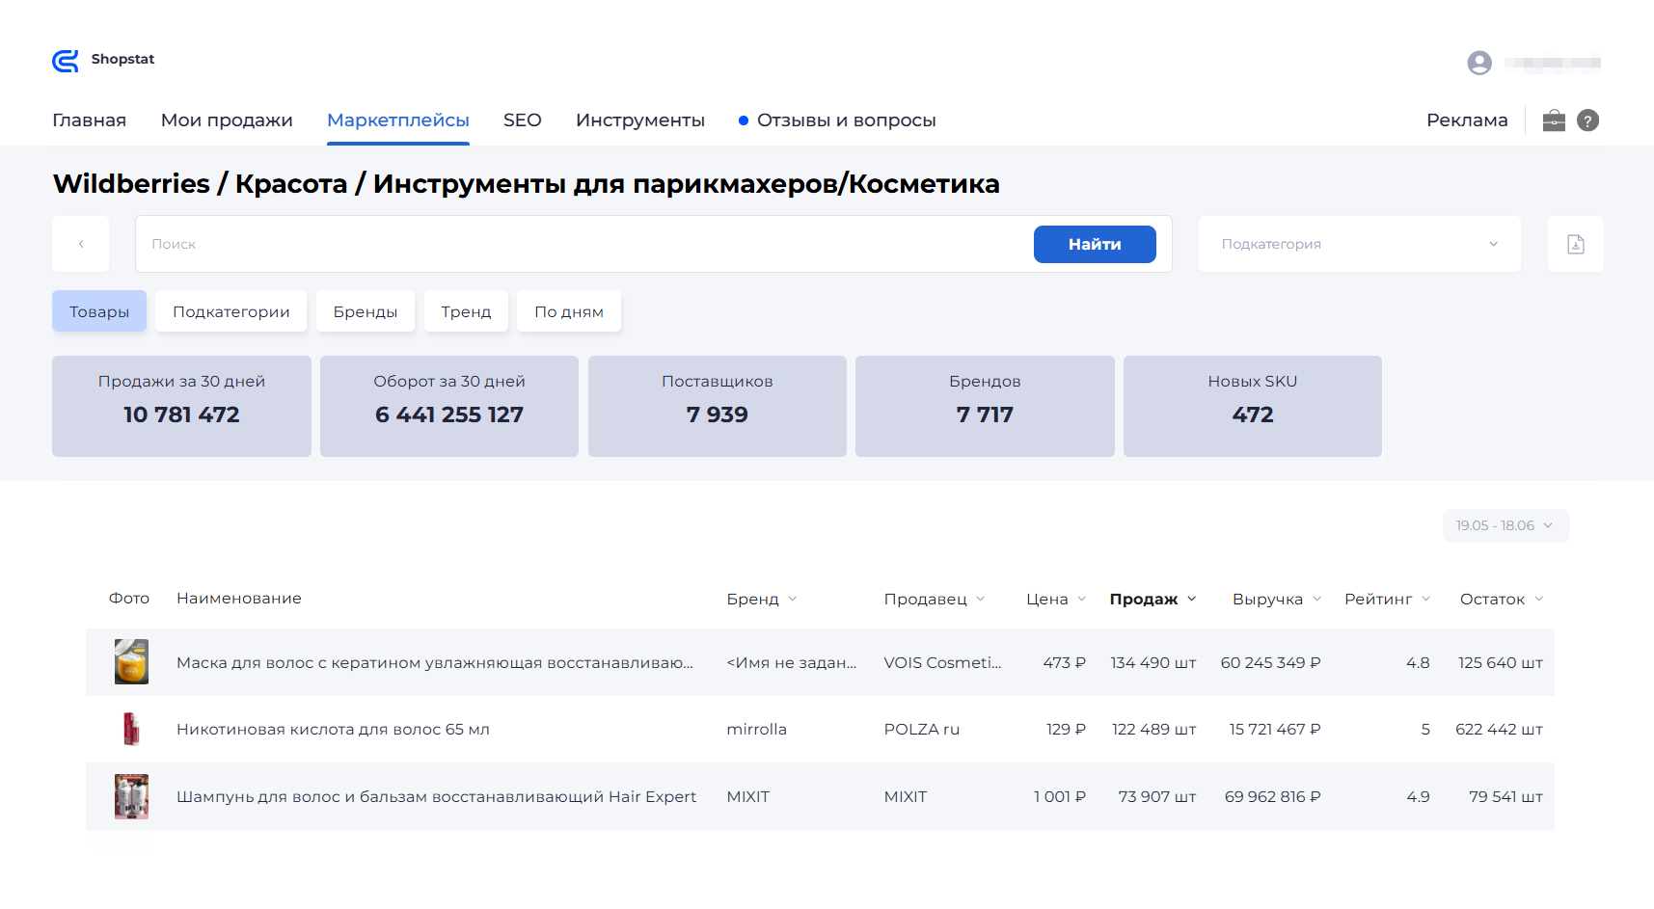1654x909 pixels.
Task: Open Инструменты menu item
Action: [x=640, y=120]
